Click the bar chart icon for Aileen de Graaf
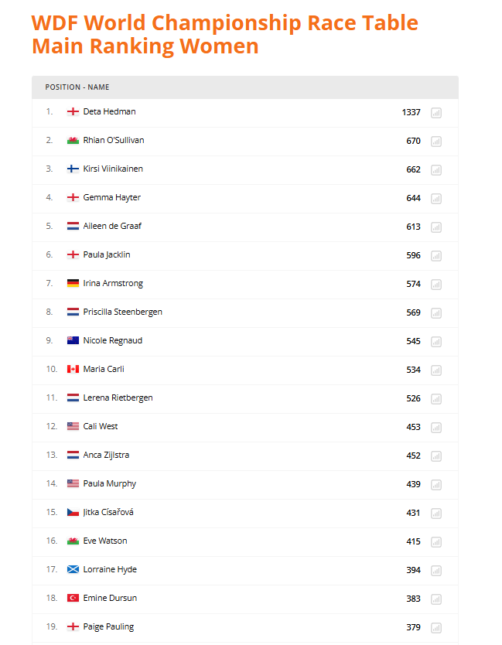 pos(435,227)
